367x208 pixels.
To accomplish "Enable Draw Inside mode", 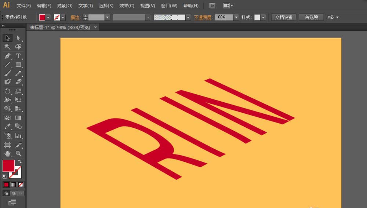I will coord(21,193).
